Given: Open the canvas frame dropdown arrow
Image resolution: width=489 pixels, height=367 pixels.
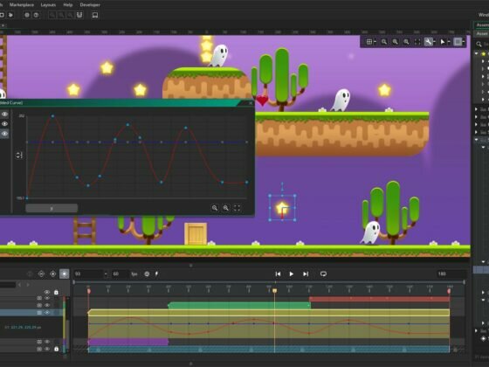Looking at the screenshot, I should tap(464, 42).
